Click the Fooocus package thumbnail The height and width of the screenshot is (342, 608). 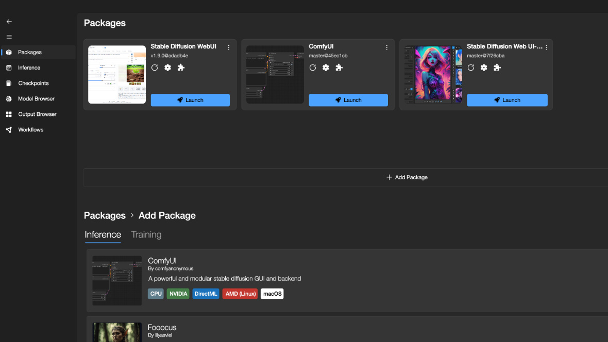[117, 332]
